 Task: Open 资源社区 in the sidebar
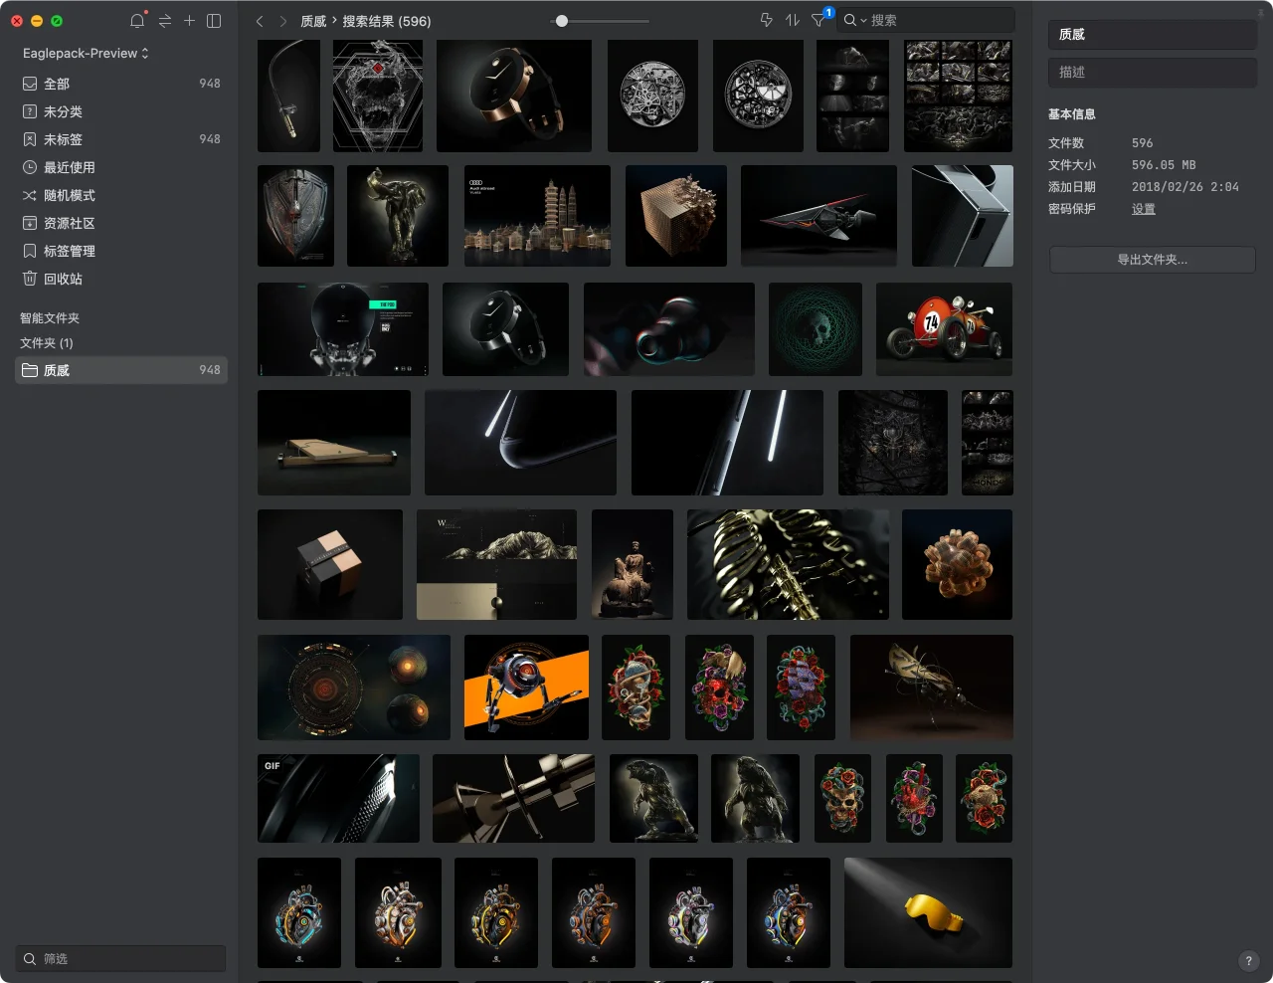click(121, 223)
